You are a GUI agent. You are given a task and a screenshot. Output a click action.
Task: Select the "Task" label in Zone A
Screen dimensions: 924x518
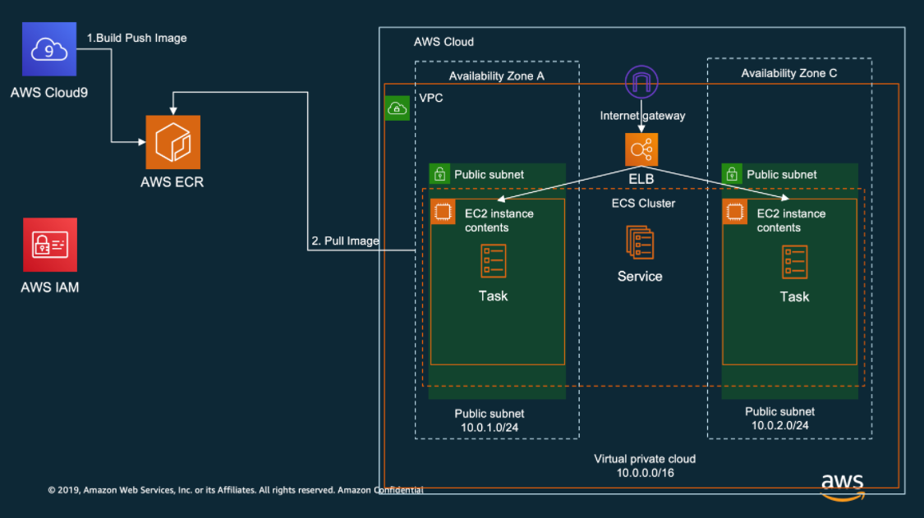494,296
